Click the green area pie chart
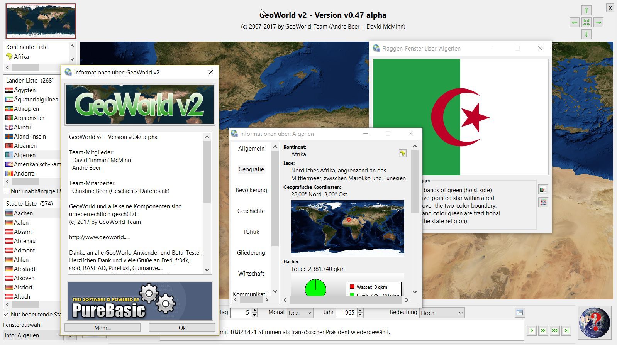The image size is (617, 345). (x=315, y=287)
